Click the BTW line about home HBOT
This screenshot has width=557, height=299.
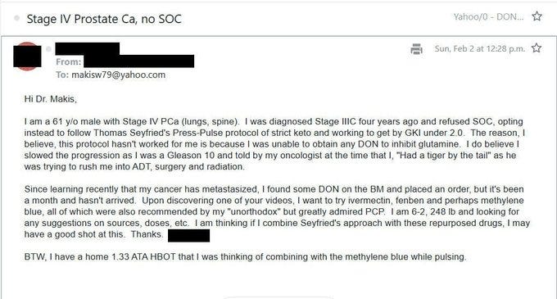click(x=245, y=256)
